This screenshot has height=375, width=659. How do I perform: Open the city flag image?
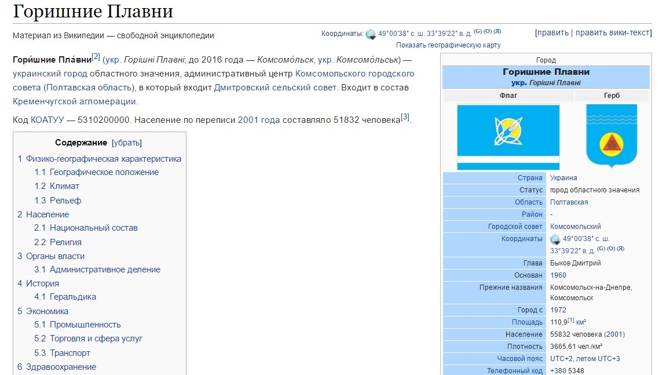click(508, 137)
